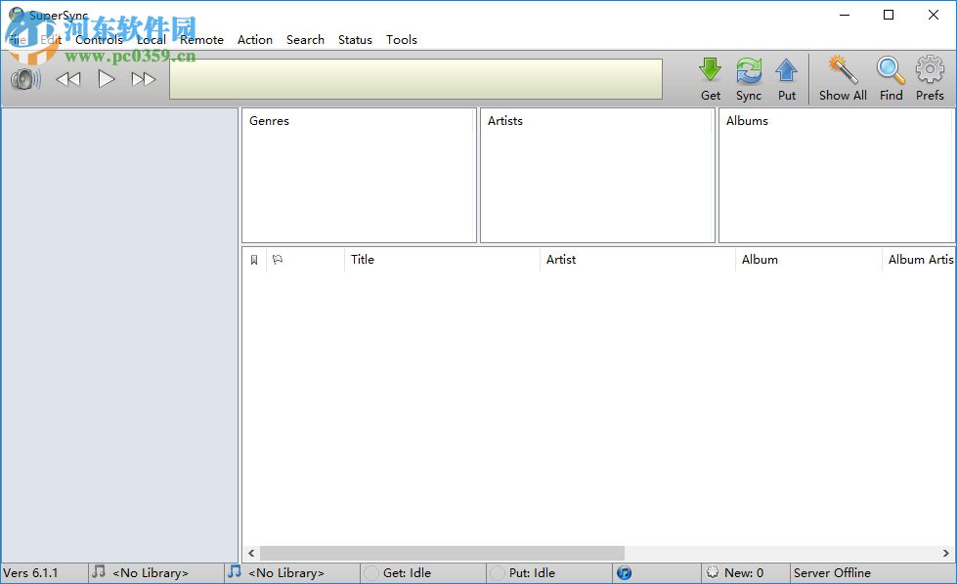Open Prefs with the gear icon
957x584 pixels.
930,69
